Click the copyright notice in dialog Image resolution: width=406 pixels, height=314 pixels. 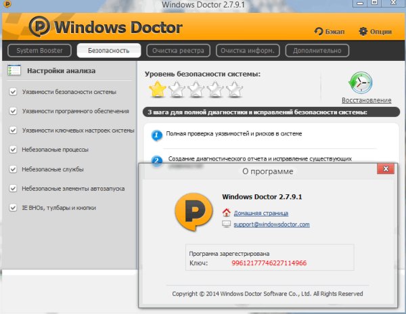[x=267, y=294]
